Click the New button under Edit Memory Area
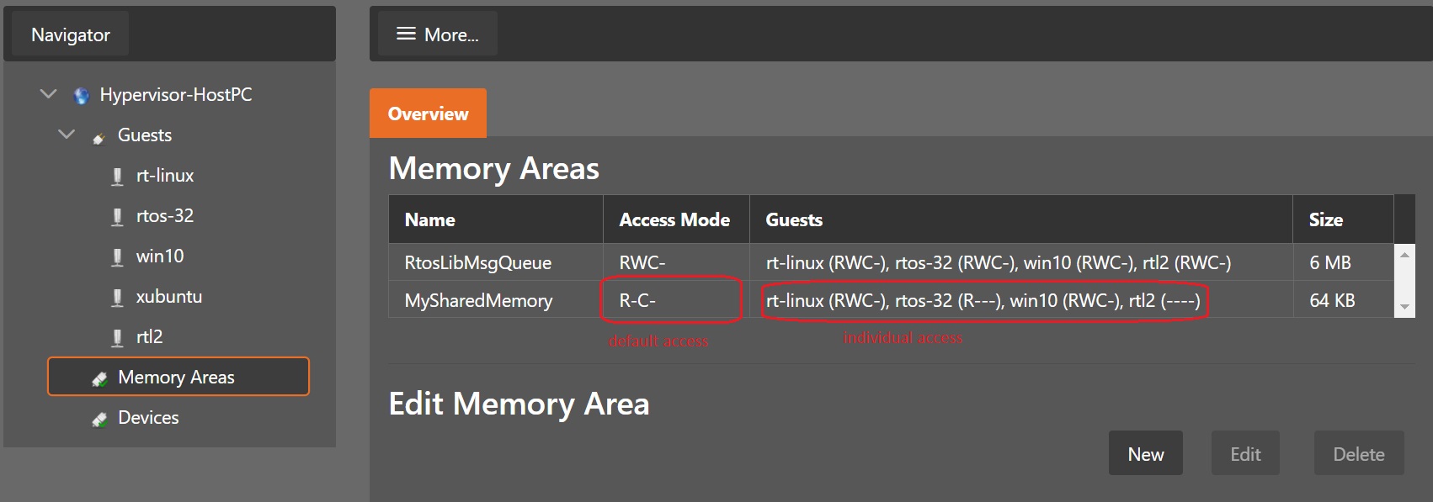Viewport: 1433px width, 502px height. tap(1146, 453)
